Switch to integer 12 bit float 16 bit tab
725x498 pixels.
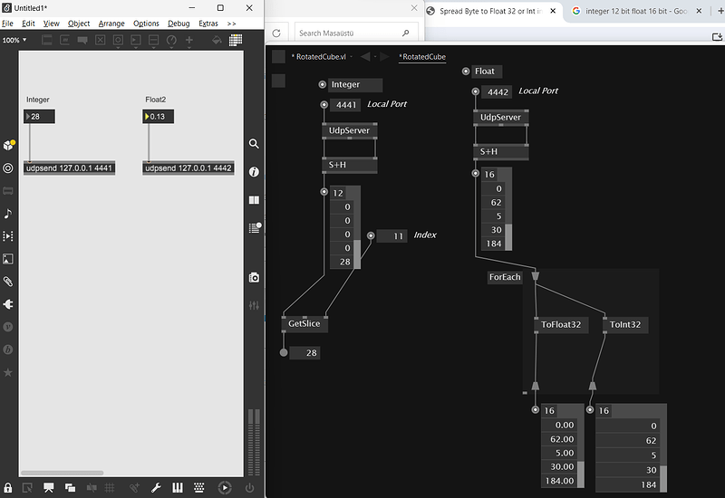[x=636, y=11]
